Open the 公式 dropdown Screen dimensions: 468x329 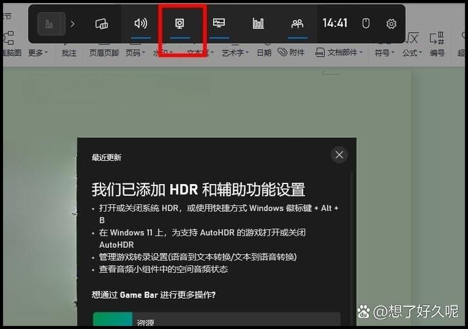pyautogui.click(x=412, y=53)
